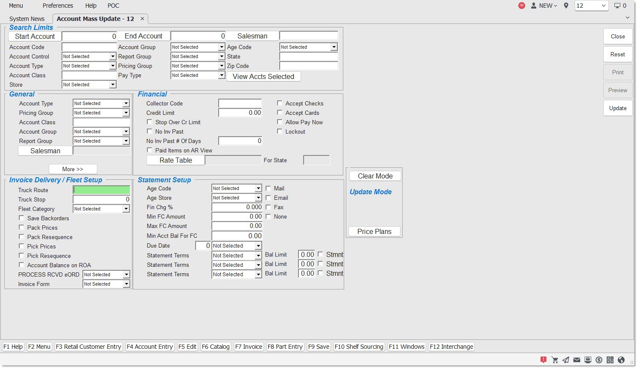Viewport: 637px width, 368px height.
Task: Open the shopping cart icon in status bar
Action: [x=555, y=360]
